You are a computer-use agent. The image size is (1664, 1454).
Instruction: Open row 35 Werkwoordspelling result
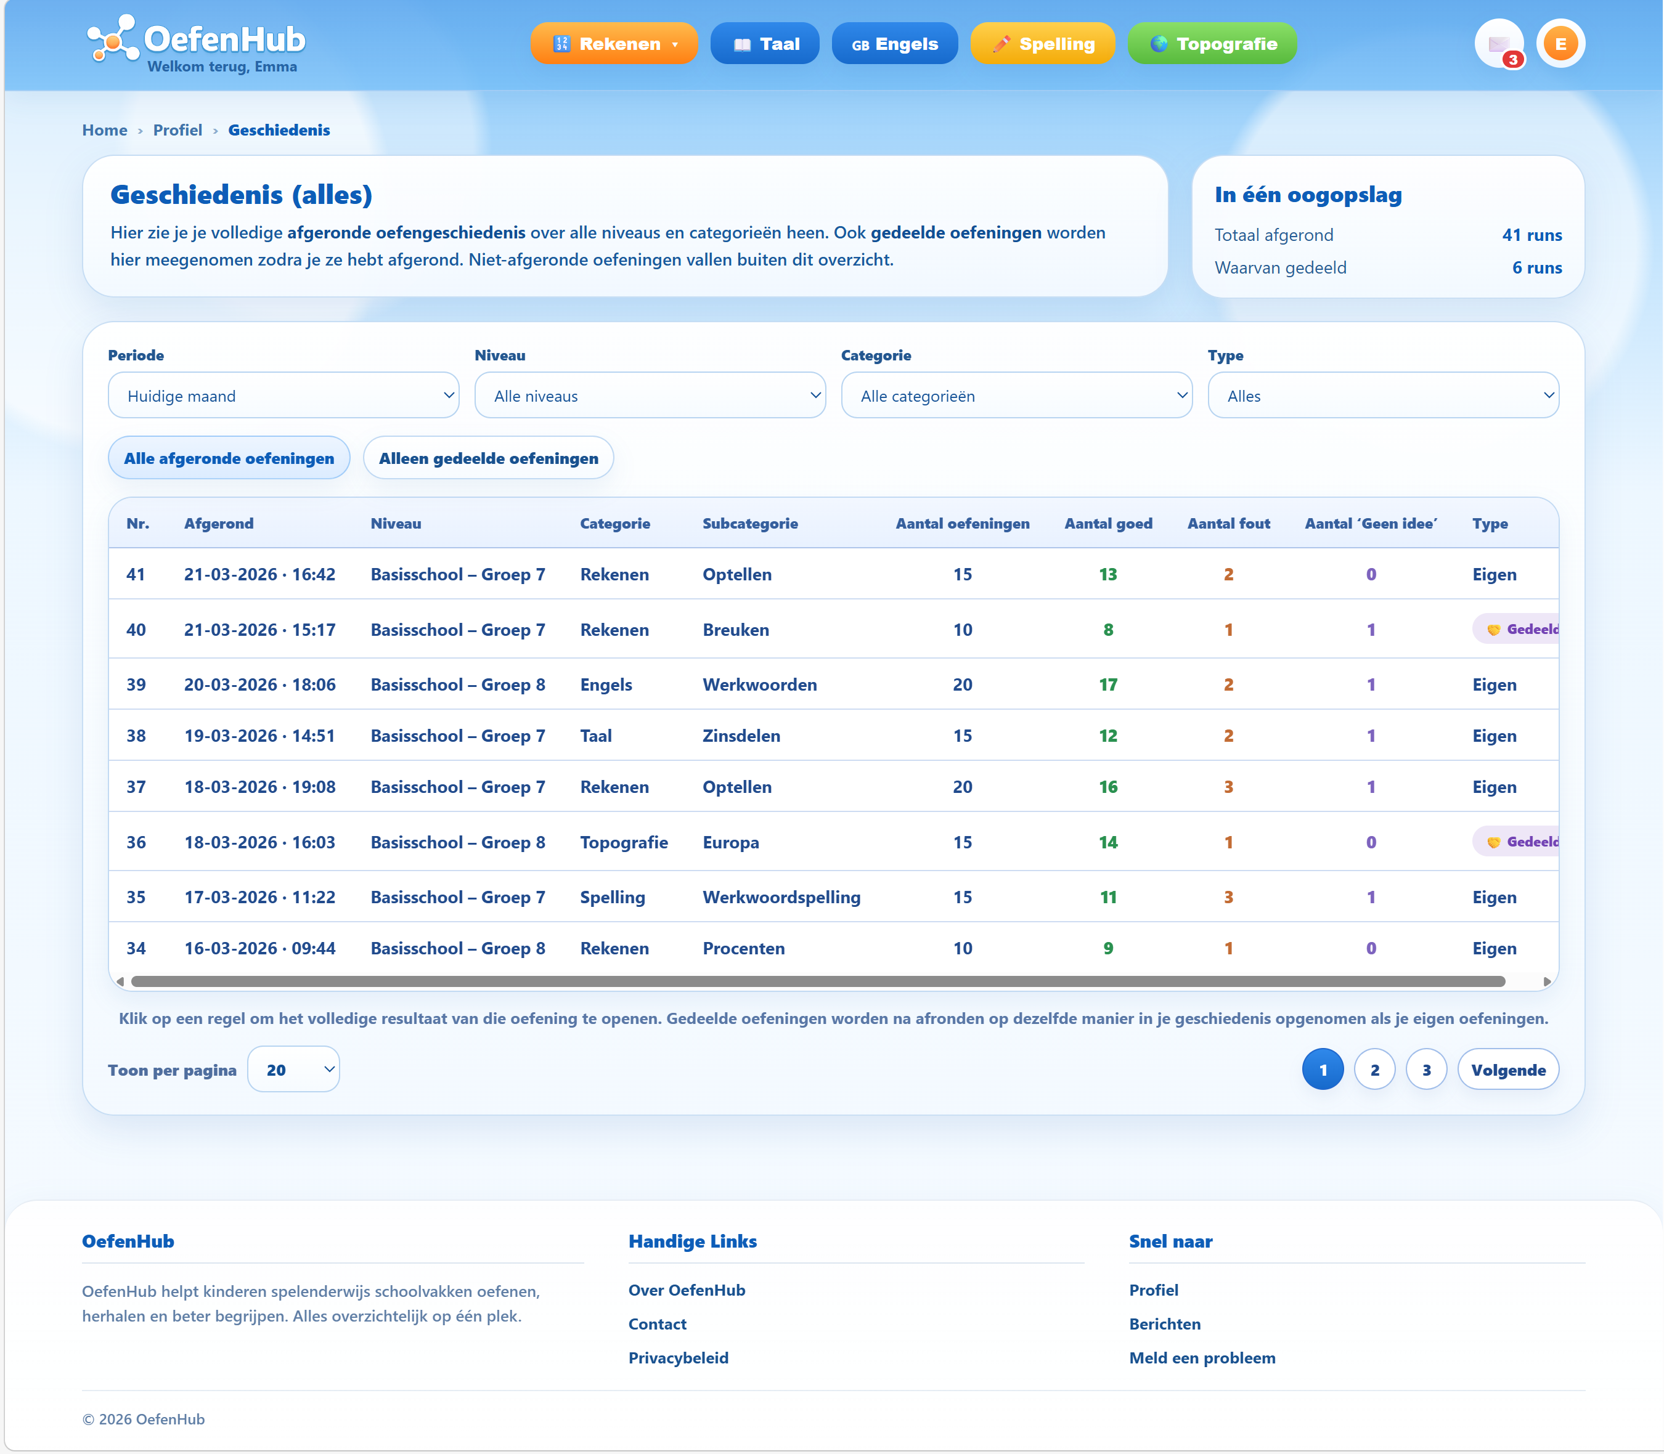coord(834,896)
